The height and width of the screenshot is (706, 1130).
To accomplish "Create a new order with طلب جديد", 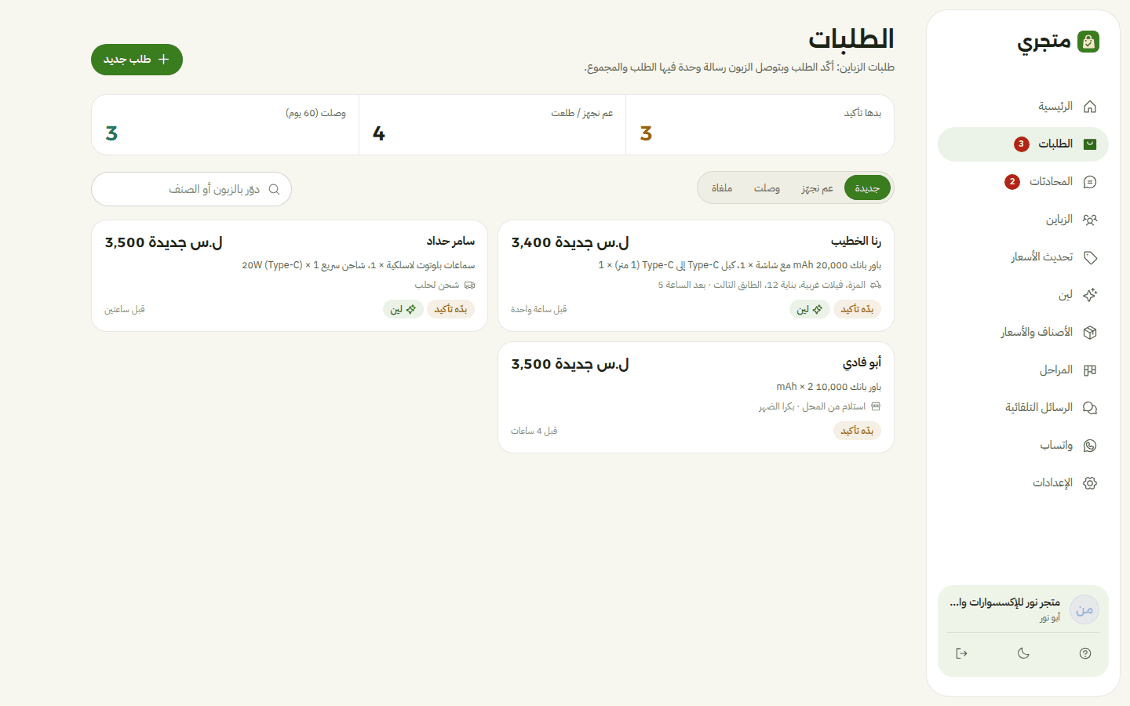I will [x=137, y=60].
